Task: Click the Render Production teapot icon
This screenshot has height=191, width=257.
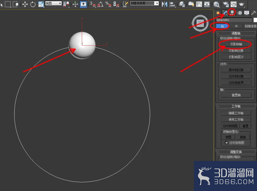Action: pyautogui.click(x=242, y=4)
